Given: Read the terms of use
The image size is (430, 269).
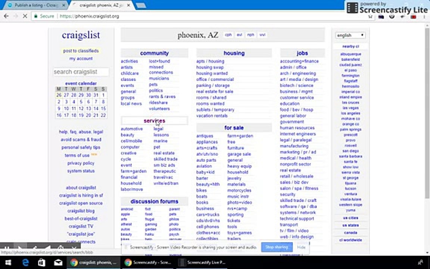Looking at the screenshot, I should [77, 155].
